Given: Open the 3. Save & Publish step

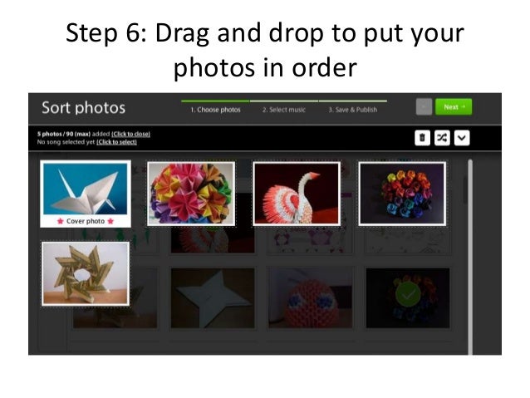Looking at the screenshot, I should (x=353, y=110).
